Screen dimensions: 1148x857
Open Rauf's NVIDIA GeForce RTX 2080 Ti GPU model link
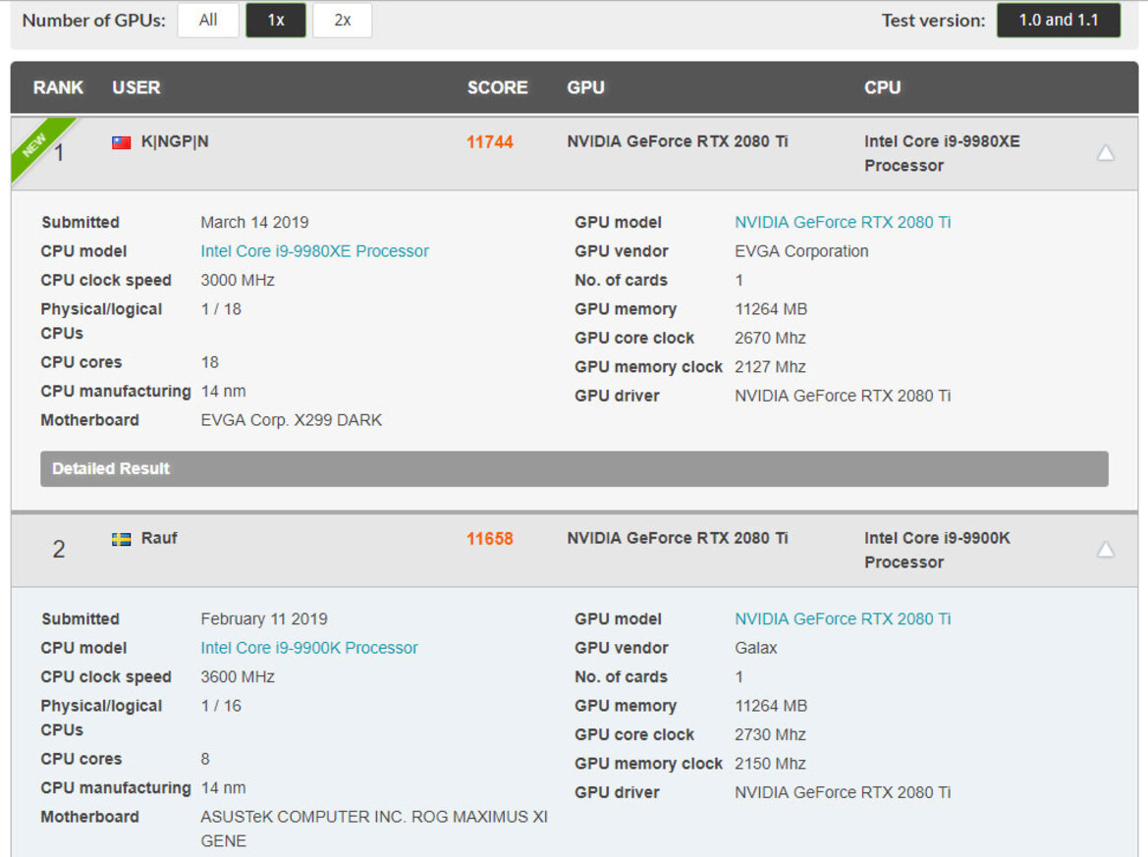tap(843, 618)
